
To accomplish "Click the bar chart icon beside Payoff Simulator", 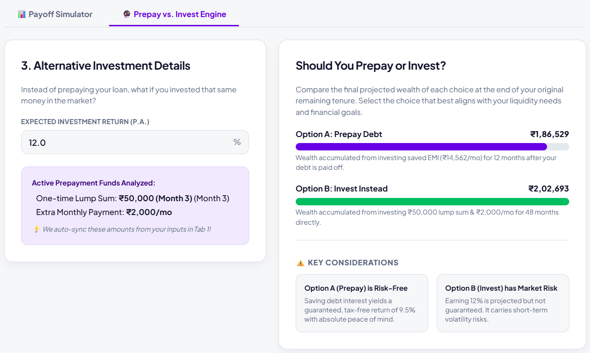I will [x=22, y=14].
